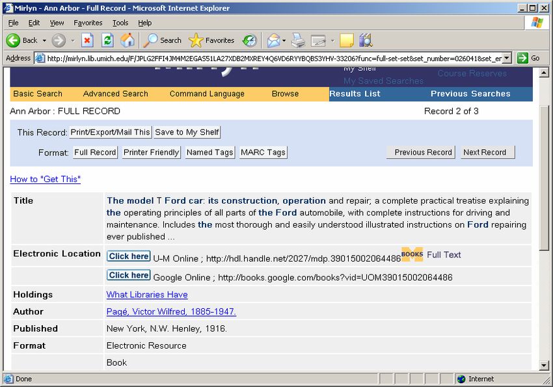
Task: Click the Windows flag logo
Action: tap(537, 23)
